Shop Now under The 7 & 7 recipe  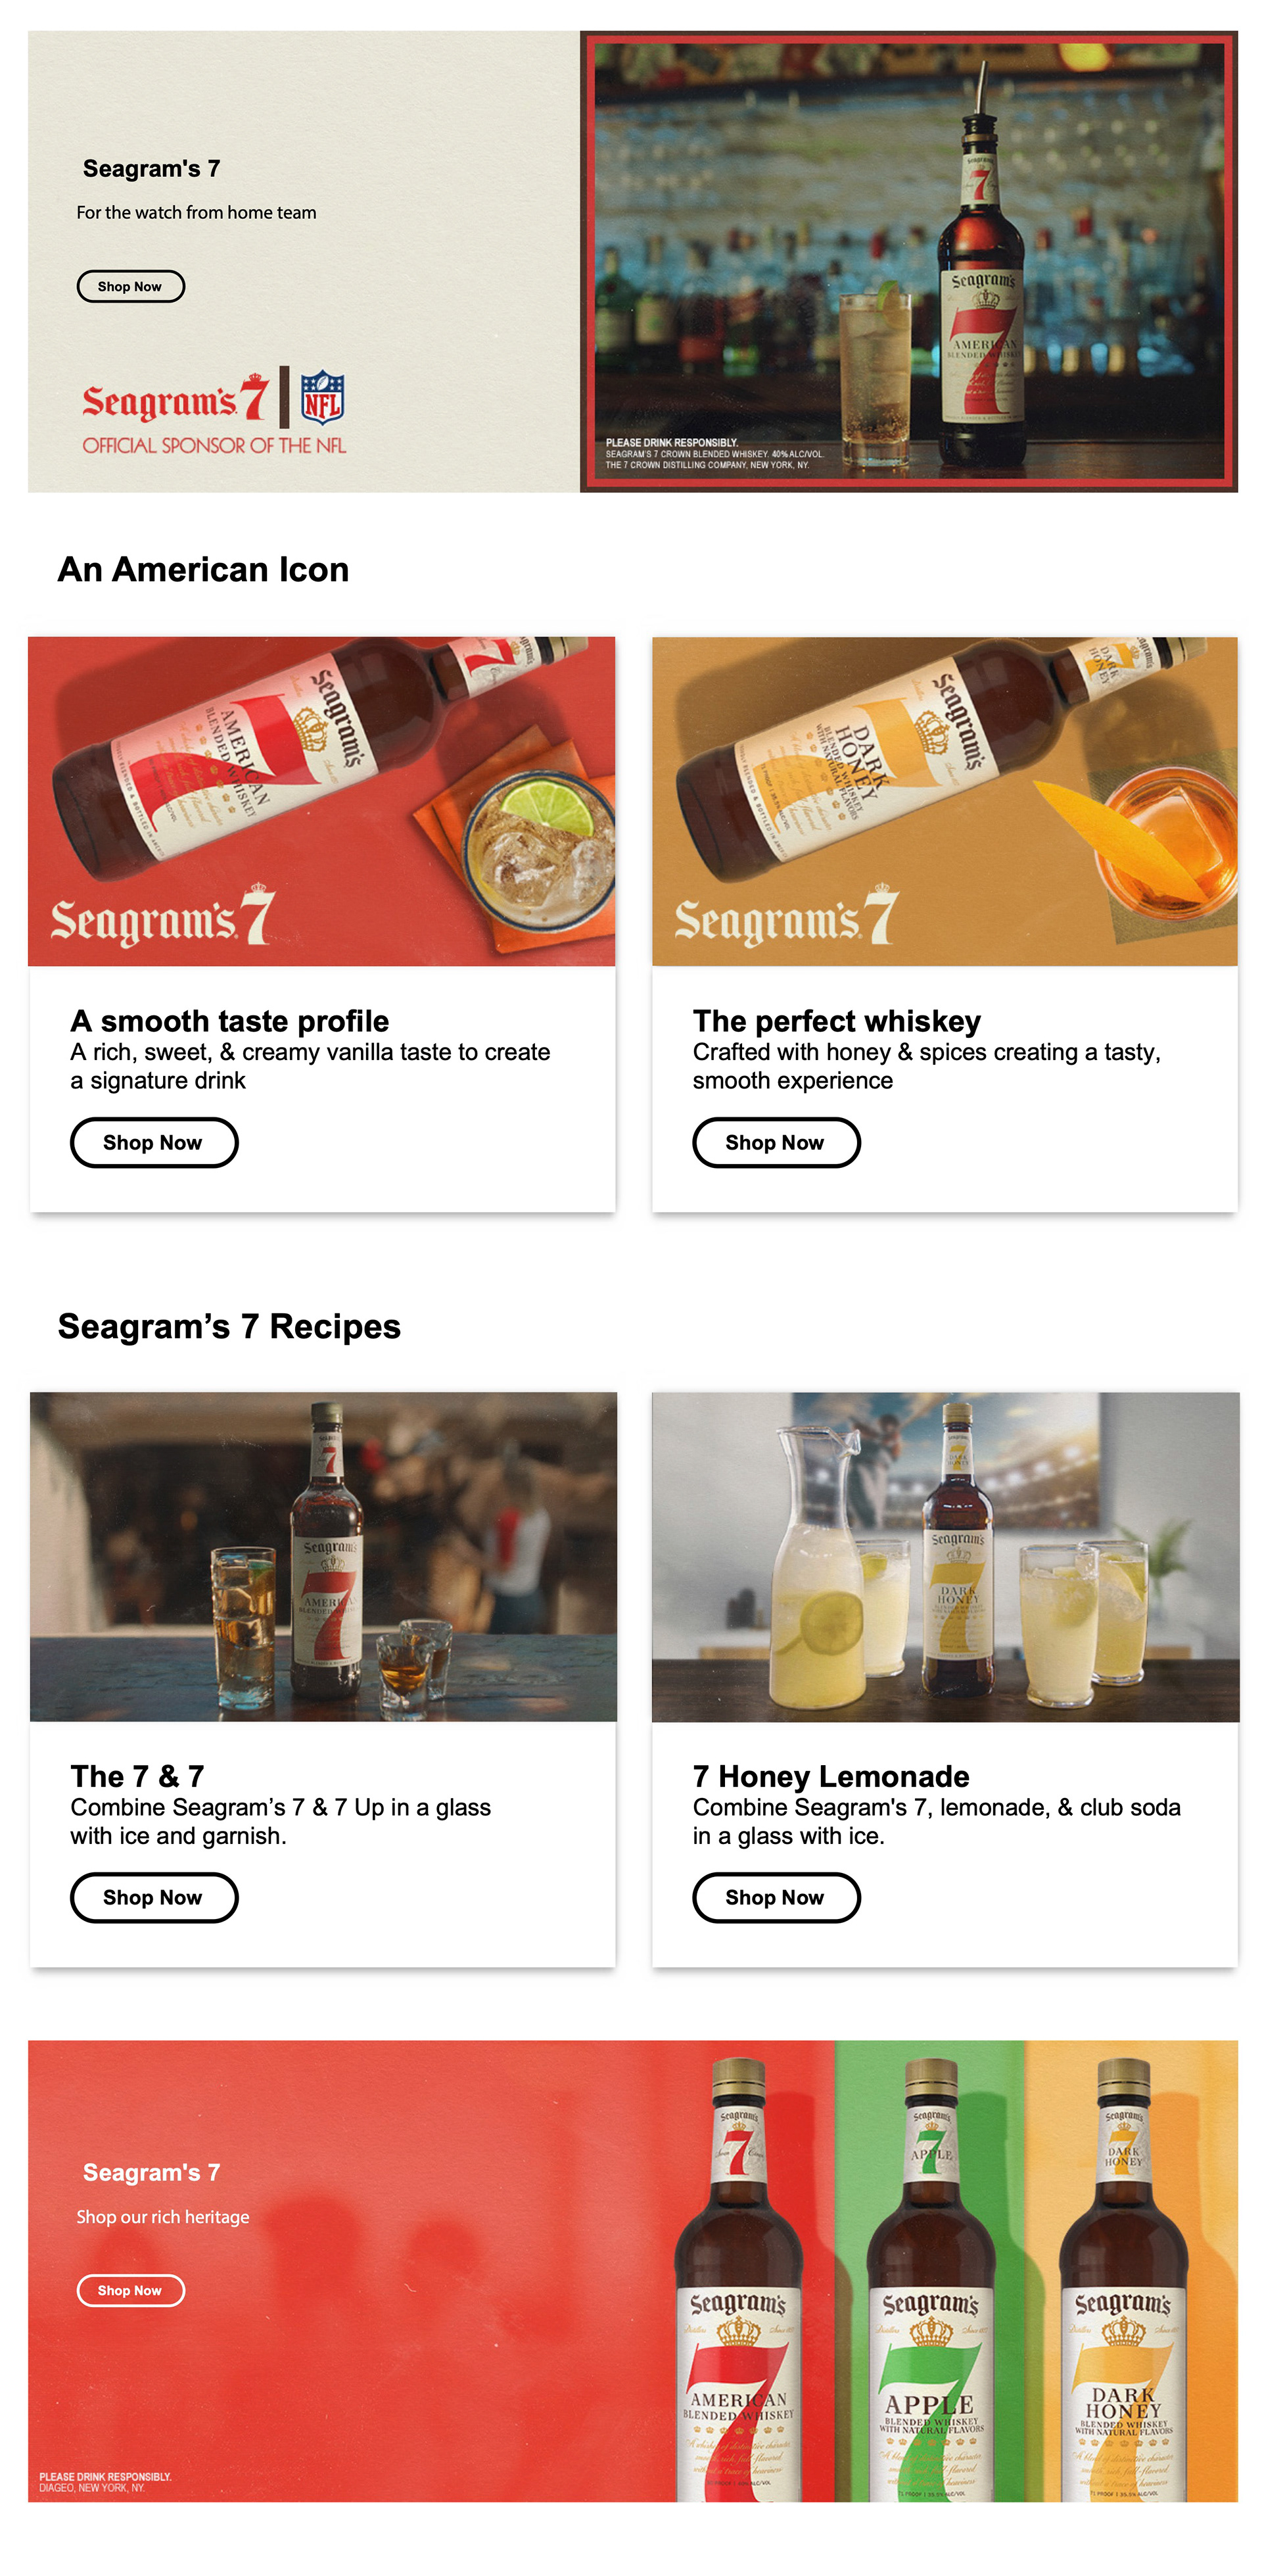tap(154, 1897)
